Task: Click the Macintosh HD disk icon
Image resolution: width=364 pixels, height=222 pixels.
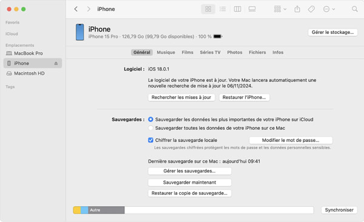Action: 9,73
